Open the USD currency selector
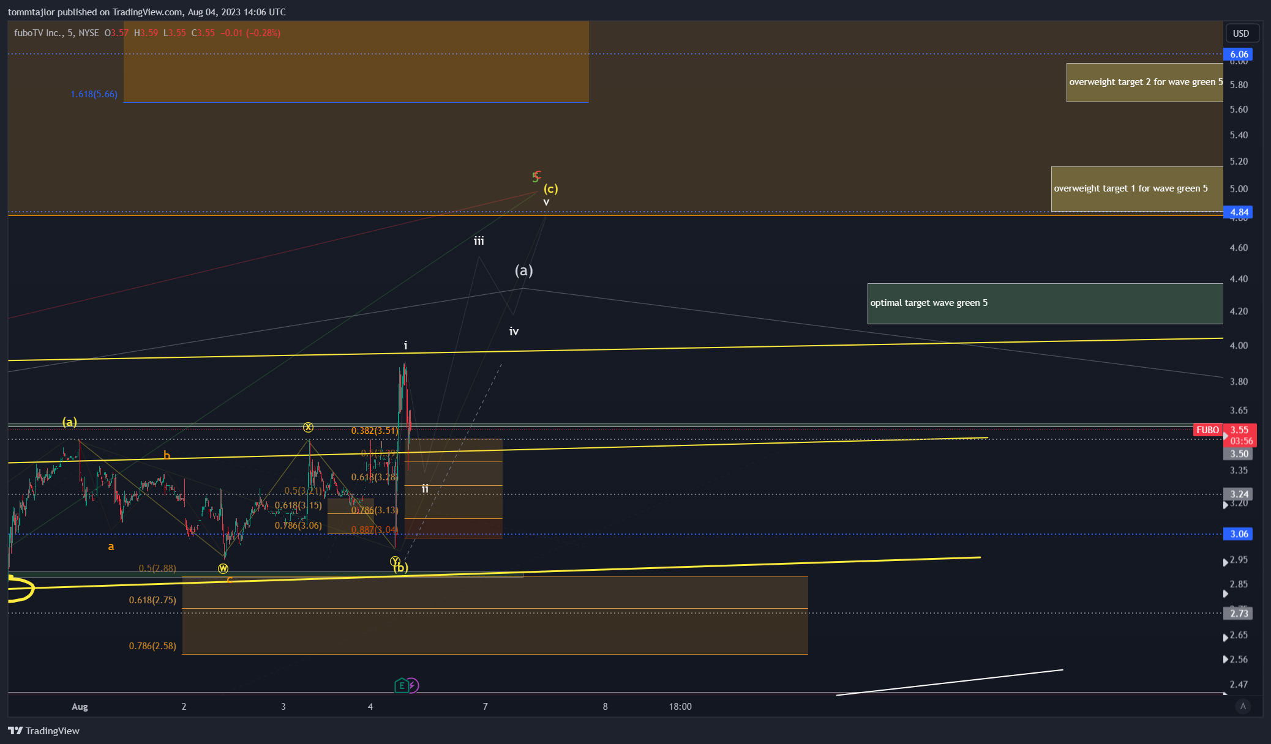Image resolution: width=1271 pixels, height=744 pixels. click(1241, 33)
